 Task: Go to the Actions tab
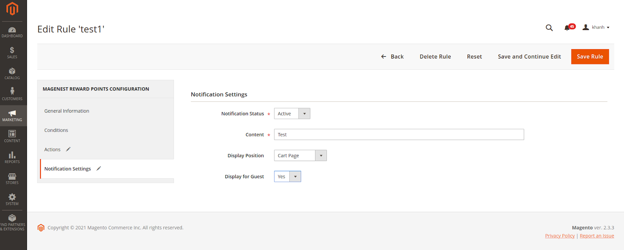coord(52,149)
